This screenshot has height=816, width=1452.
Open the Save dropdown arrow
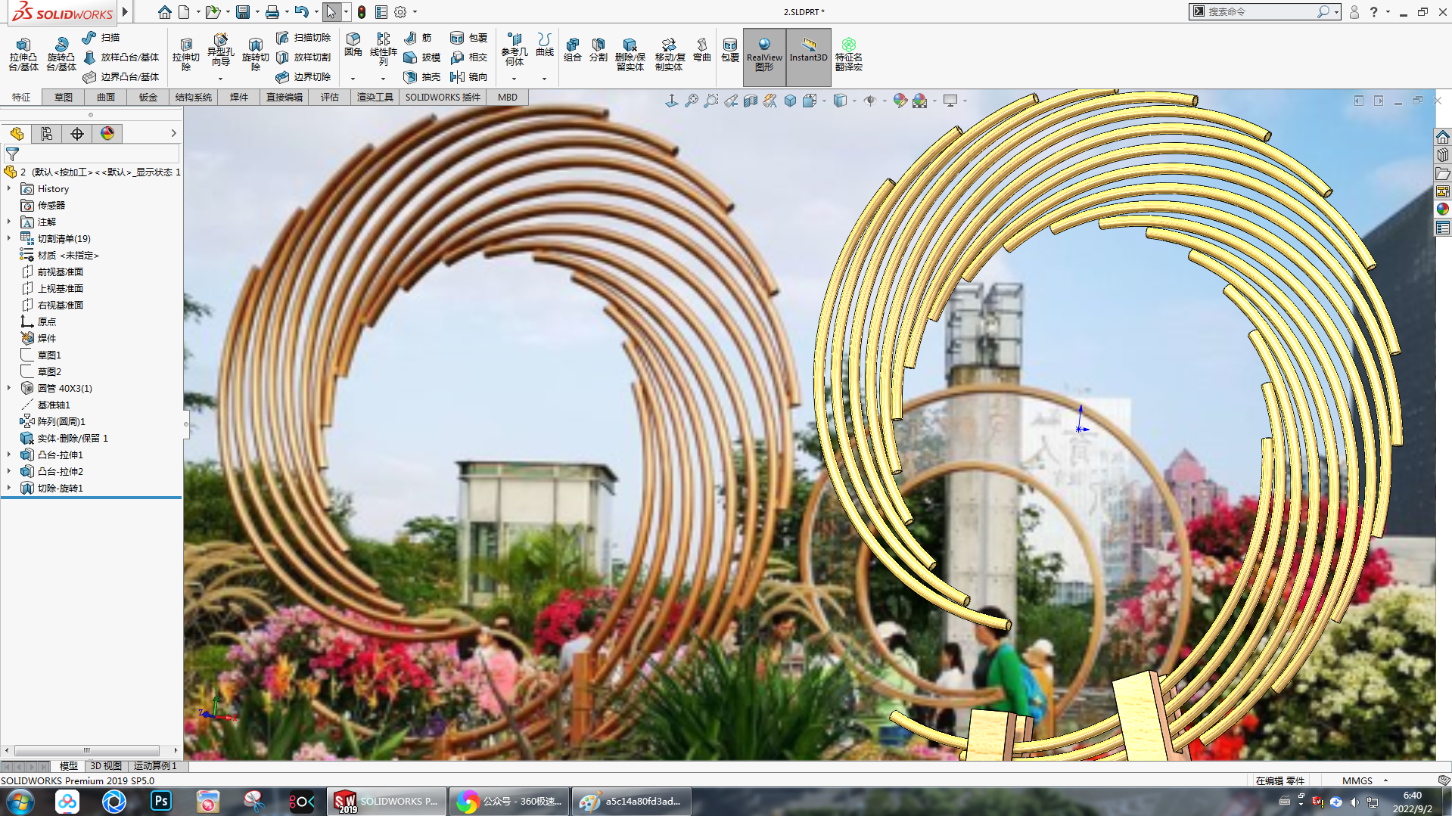point(257,12)
